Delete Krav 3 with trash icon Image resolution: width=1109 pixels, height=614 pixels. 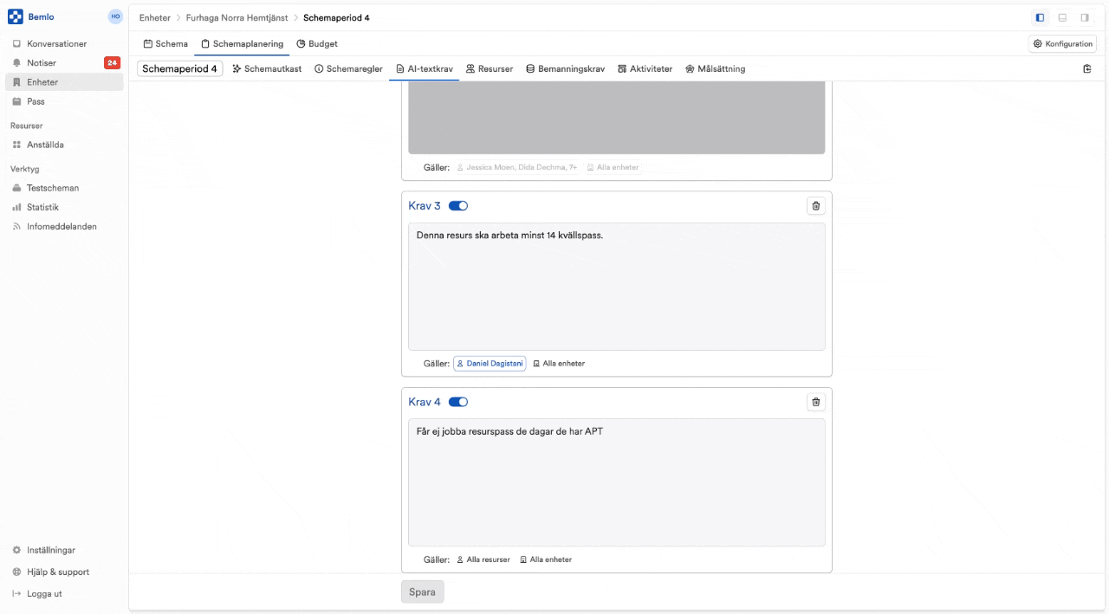[x=815, y=205]
